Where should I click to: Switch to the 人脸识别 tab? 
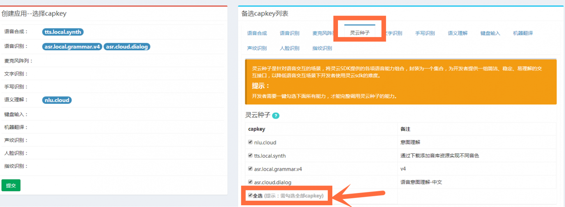[290, 48]
